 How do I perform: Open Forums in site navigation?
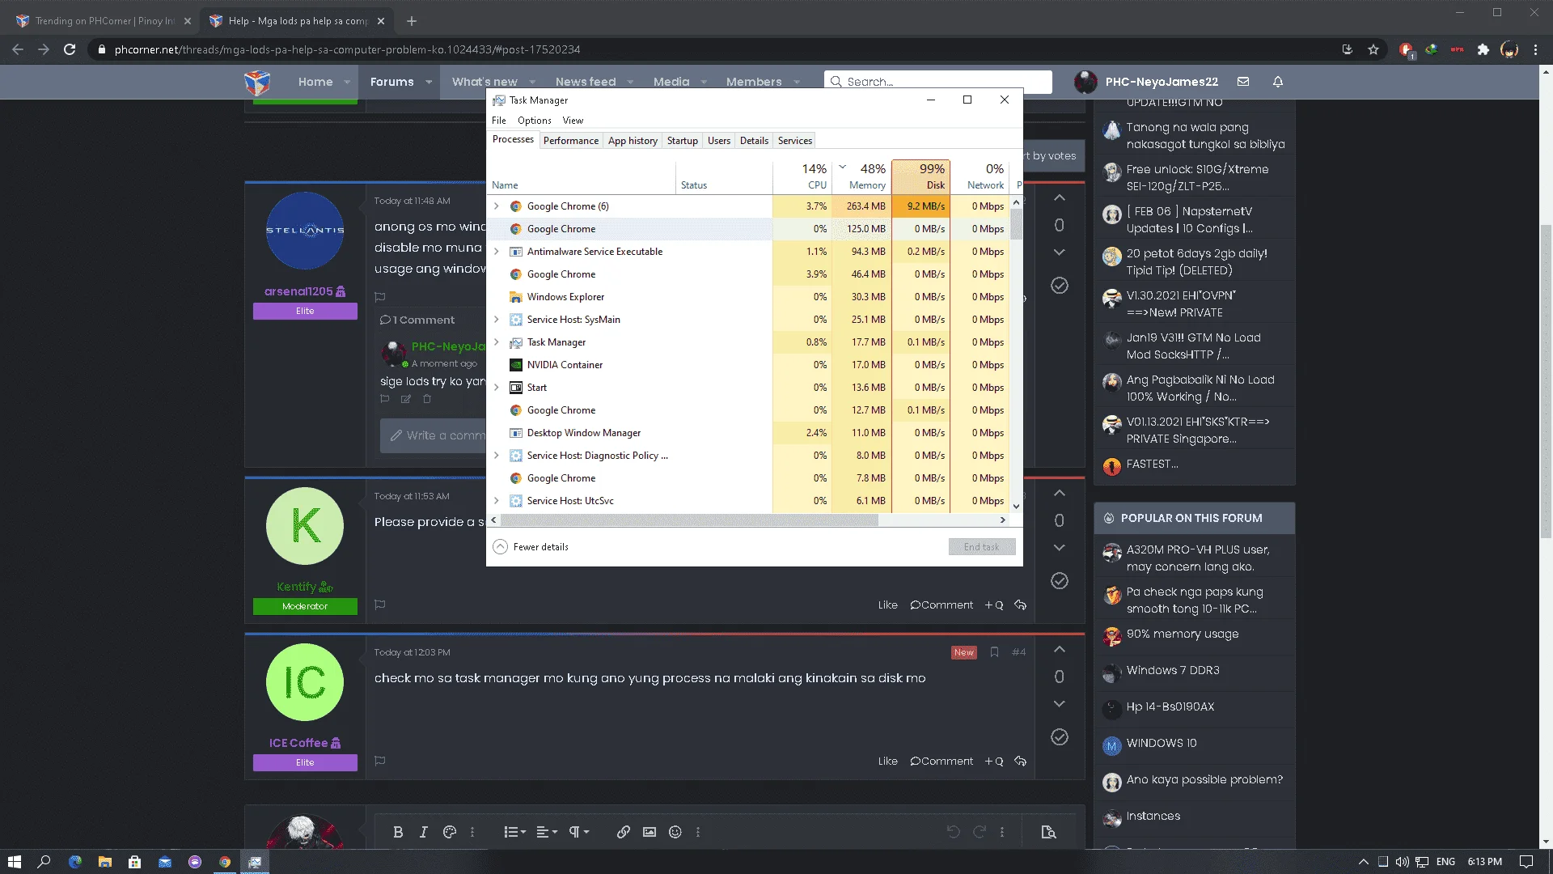point(392,82)
